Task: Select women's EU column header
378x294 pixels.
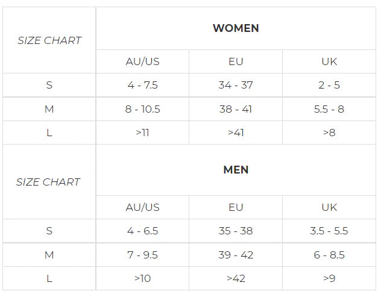Action: (236, 61)
